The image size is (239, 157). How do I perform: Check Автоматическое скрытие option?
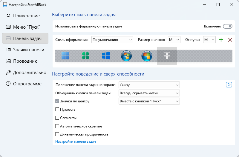(57, 126)
